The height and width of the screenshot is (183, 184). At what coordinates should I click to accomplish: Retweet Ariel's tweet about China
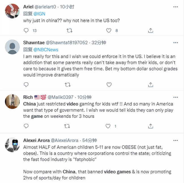(x=69, y=31)
